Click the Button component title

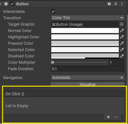tap(22, 4)
